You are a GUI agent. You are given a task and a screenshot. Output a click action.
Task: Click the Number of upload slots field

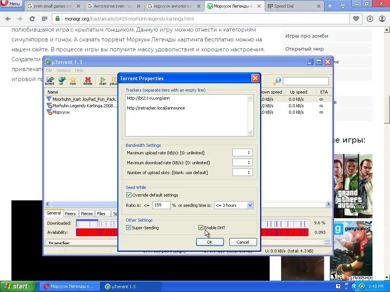(243, 172)
